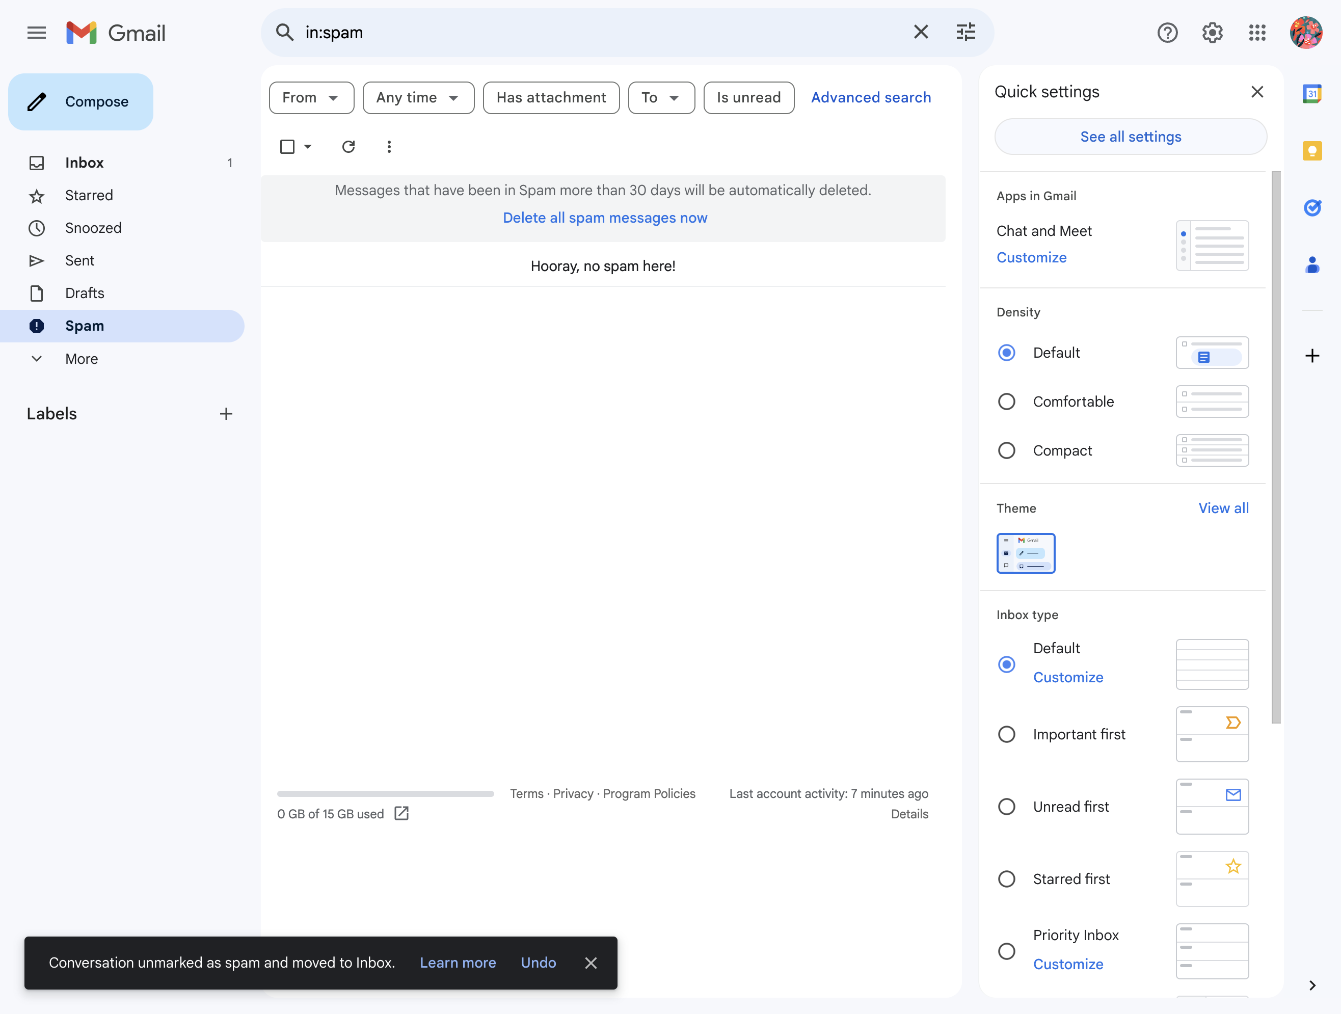The width and height of the screenshot is (1341, 1014).
Task: Close the Quick settings panel
Action: 1257,92
